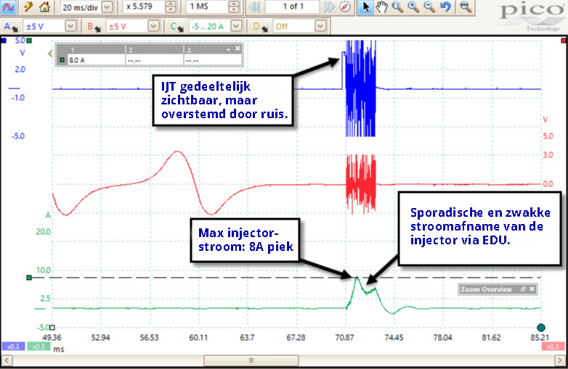Image resolution: width=568 pixels, height=369 pixels.
Task: Adjust the x 5.579 zoom stepper
Action: pyautogui.click(x=170, y=7)
